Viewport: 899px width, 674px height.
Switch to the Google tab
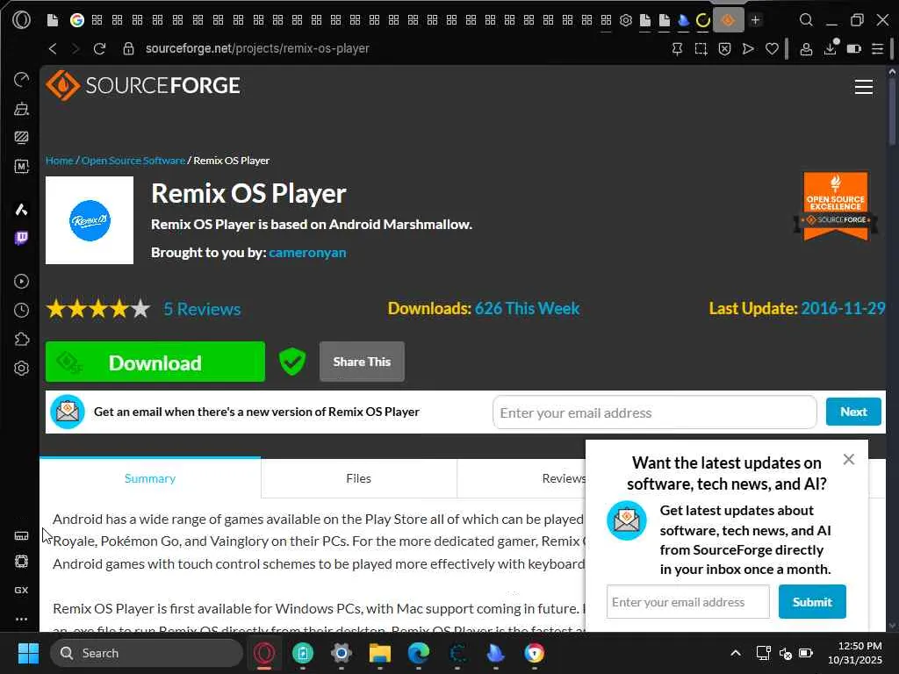(x=77, y=21)
